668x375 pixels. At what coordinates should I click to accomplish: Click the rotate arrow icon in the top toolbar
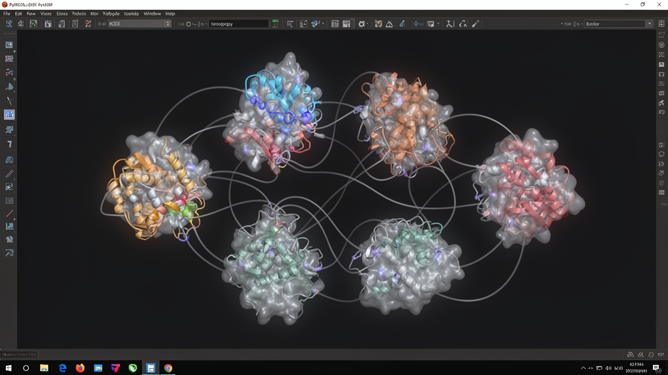point(463,24)
